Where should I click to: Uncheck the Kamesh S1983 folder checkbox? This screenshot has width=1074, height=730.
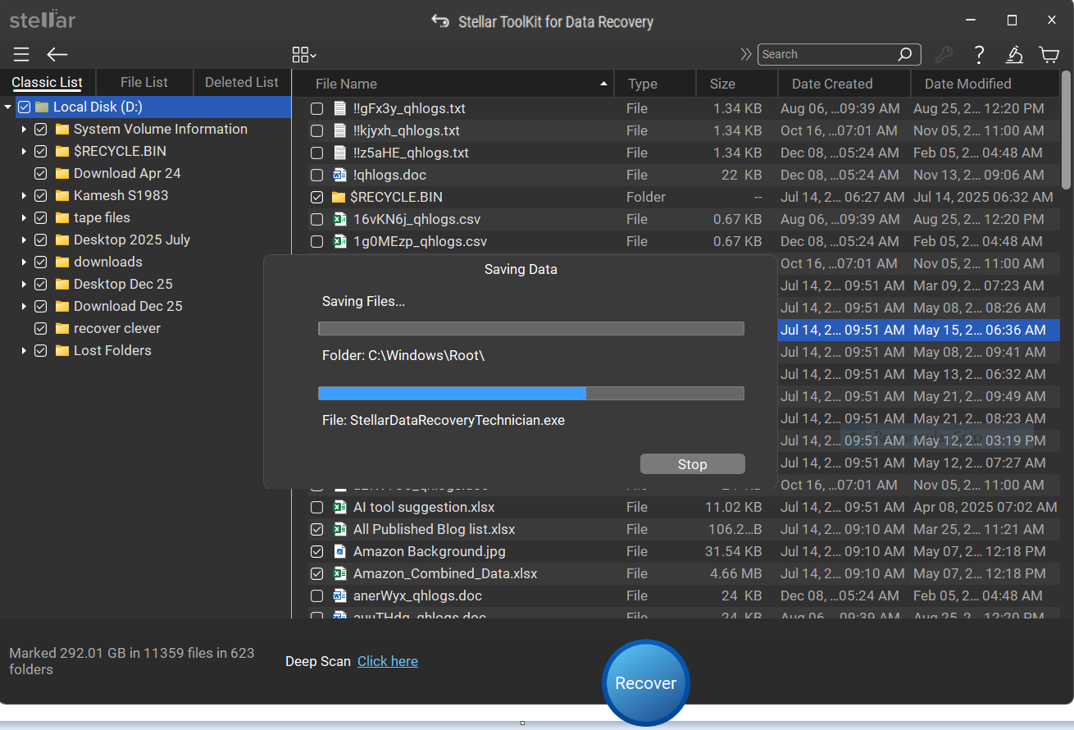click(x=40, y=195)
